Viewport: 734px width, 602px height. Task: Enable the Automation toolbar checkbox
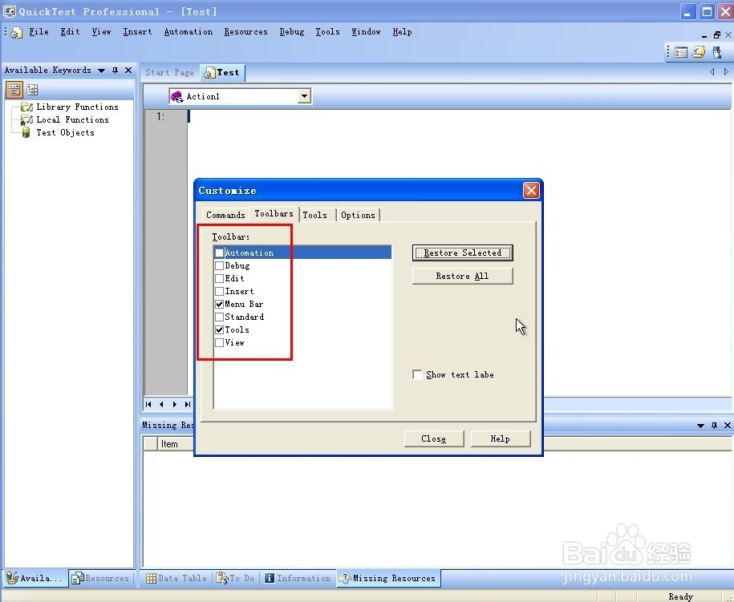219,253
